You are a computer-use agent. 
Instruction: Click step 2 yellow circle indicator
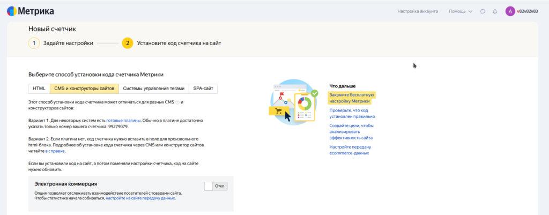[128, 43]
